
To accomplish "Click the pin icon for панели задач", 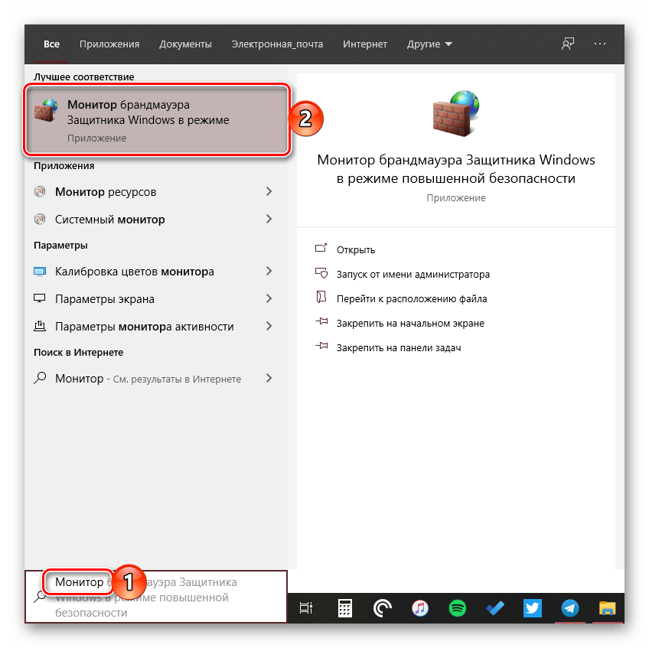I will (x=321, y=346).
